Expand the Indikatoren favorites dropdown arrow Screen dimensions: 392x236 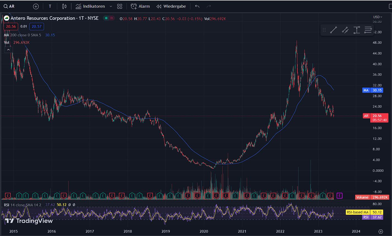pos(111,6)
